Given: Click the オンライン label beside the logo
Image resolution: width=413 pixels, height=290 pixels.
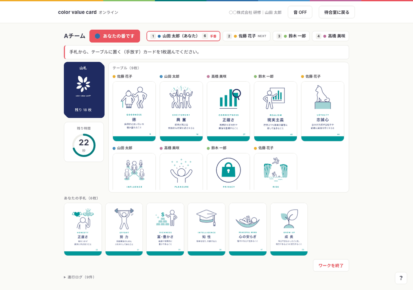Looking at the screenshot, I should click(x=108, y=12).
